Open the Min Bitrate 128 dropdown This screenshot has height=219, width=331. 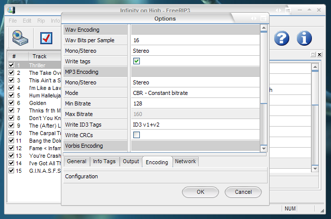pos(196,103)
